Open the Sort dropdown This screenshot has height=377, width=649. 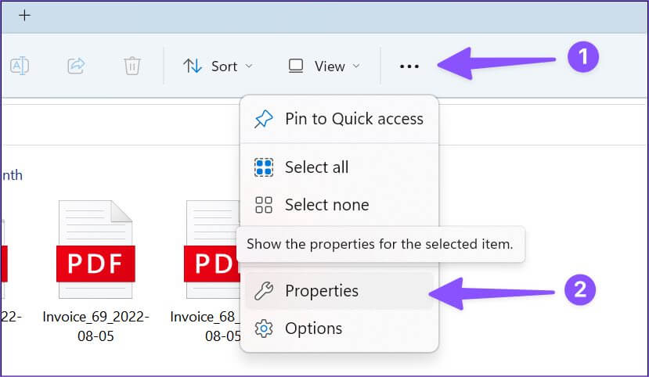tap(218, 66)
